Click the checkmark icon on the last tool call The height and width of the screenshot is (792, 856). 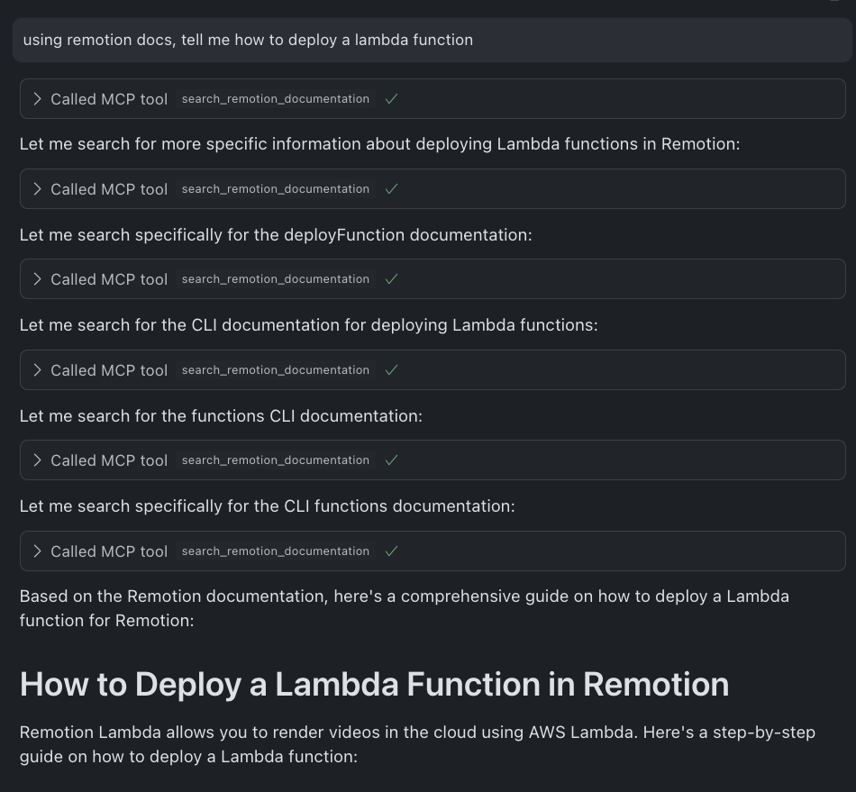point(391,551)
